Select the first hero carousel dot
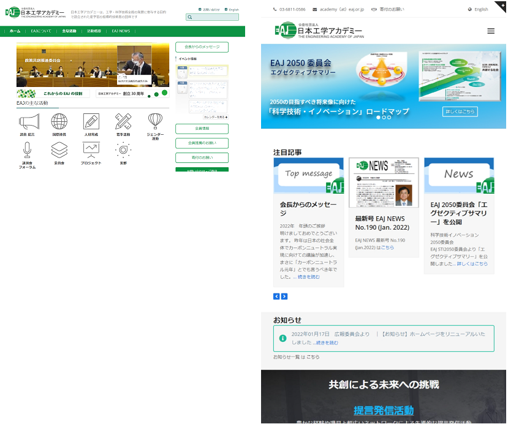 (378, 118)
